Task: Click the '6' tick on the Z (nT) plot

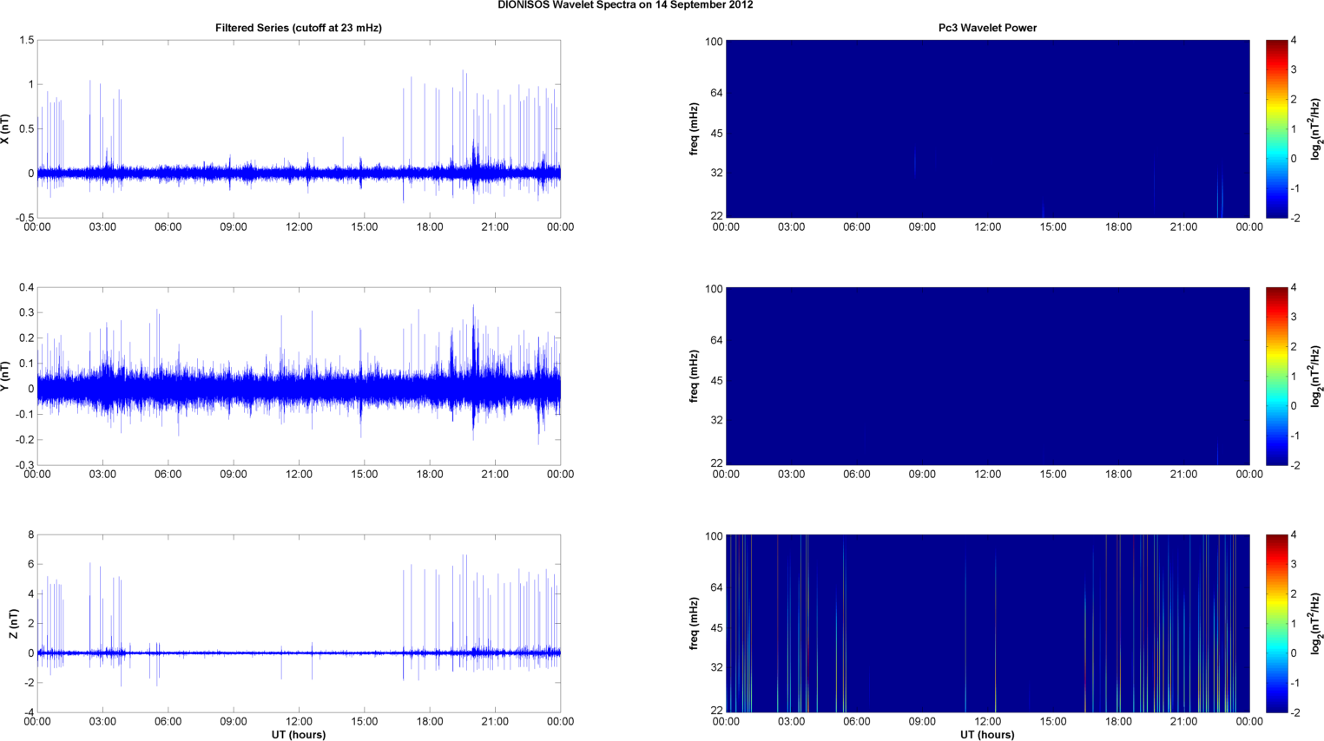Action: 30,564
